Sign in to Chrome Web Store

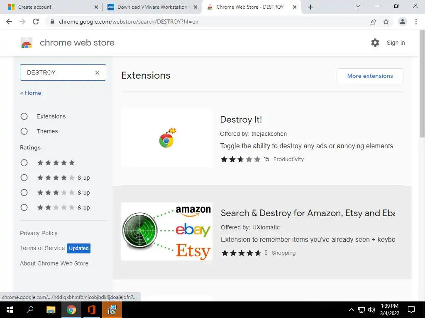[x=396, y=43]
